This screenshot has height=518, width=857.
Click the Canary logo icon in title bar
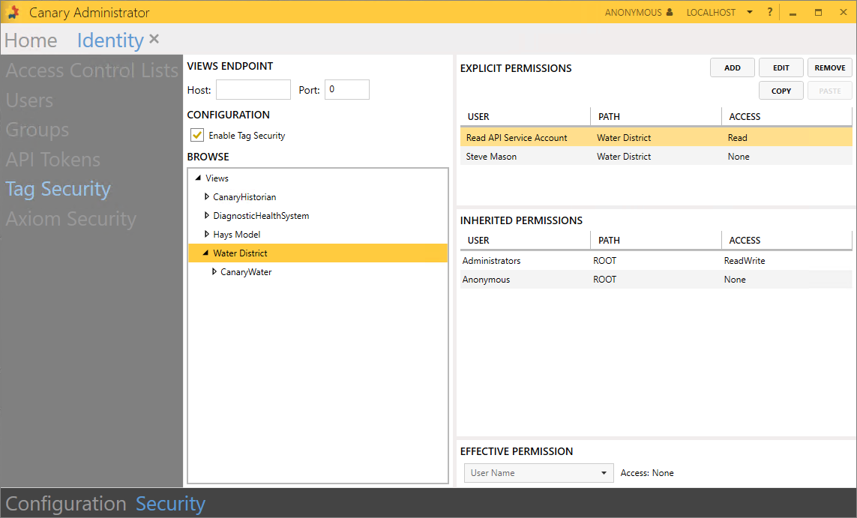(x=13, y=12)
